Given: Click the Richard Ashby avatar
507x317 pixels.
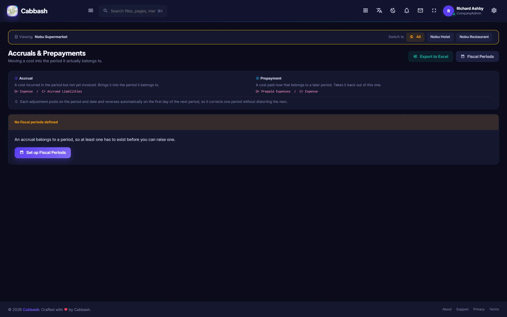Looking at the screenshot, I should tap(449, 11).
